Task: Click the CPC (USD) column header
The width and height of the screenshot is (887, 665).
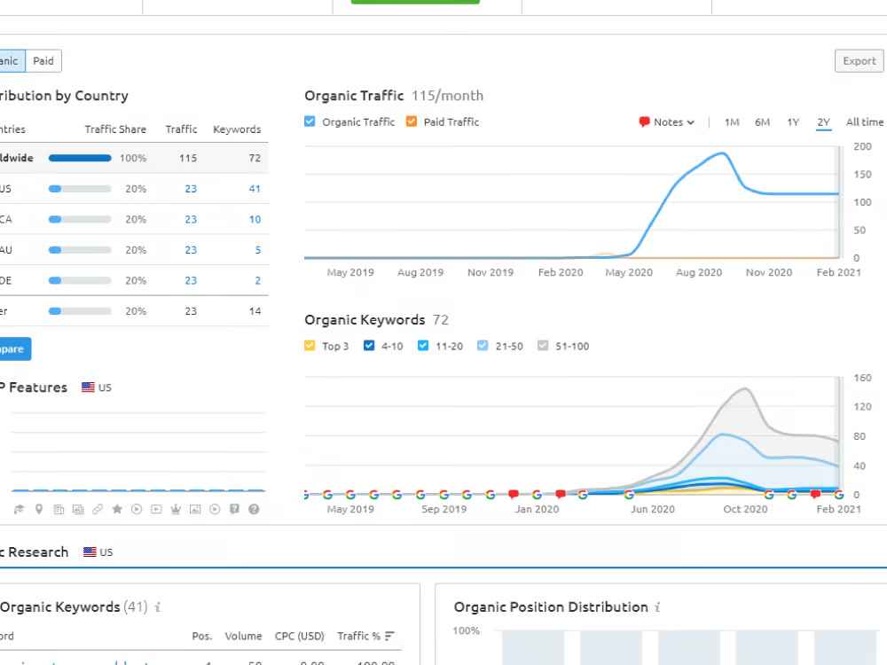Action: (300, 636)
